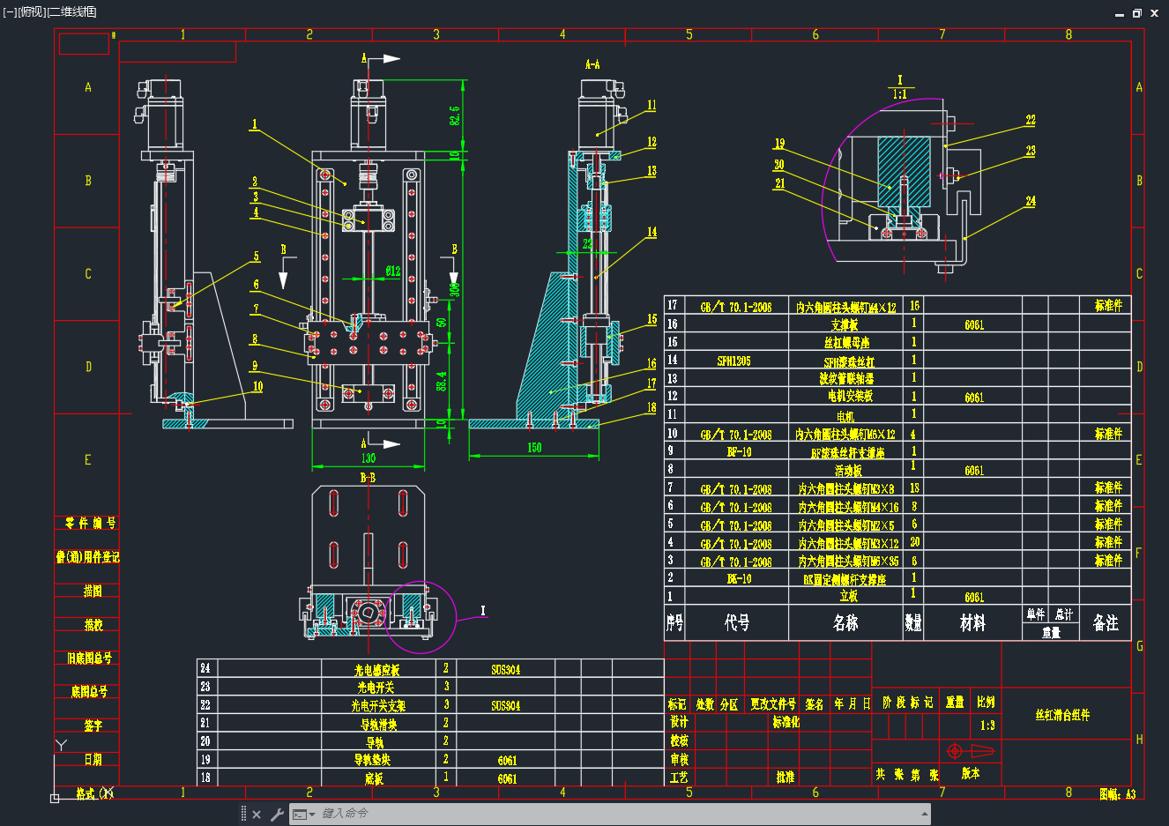1169x826 pixels.
Task: Select the part name "丝杠螺母座"
Action: point(846,343)
